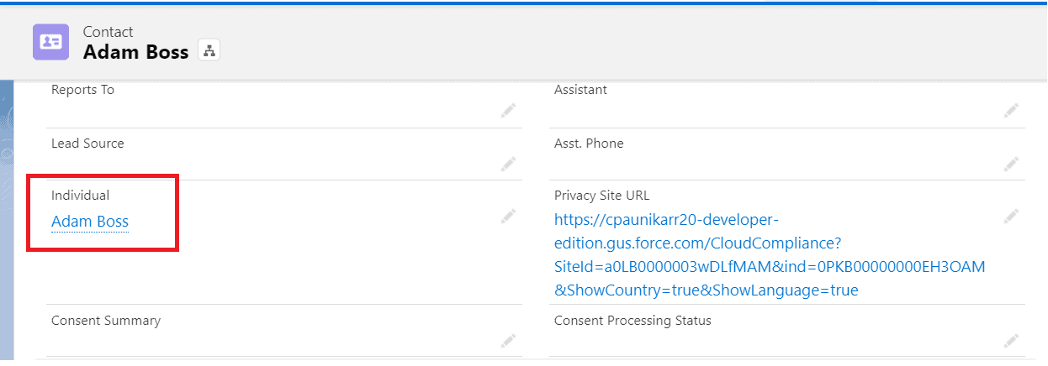This screenshot has height=366, width=1048.
Task: Edit Asst. Phone using pencil icon
Action: click(x=1011, y=163)
